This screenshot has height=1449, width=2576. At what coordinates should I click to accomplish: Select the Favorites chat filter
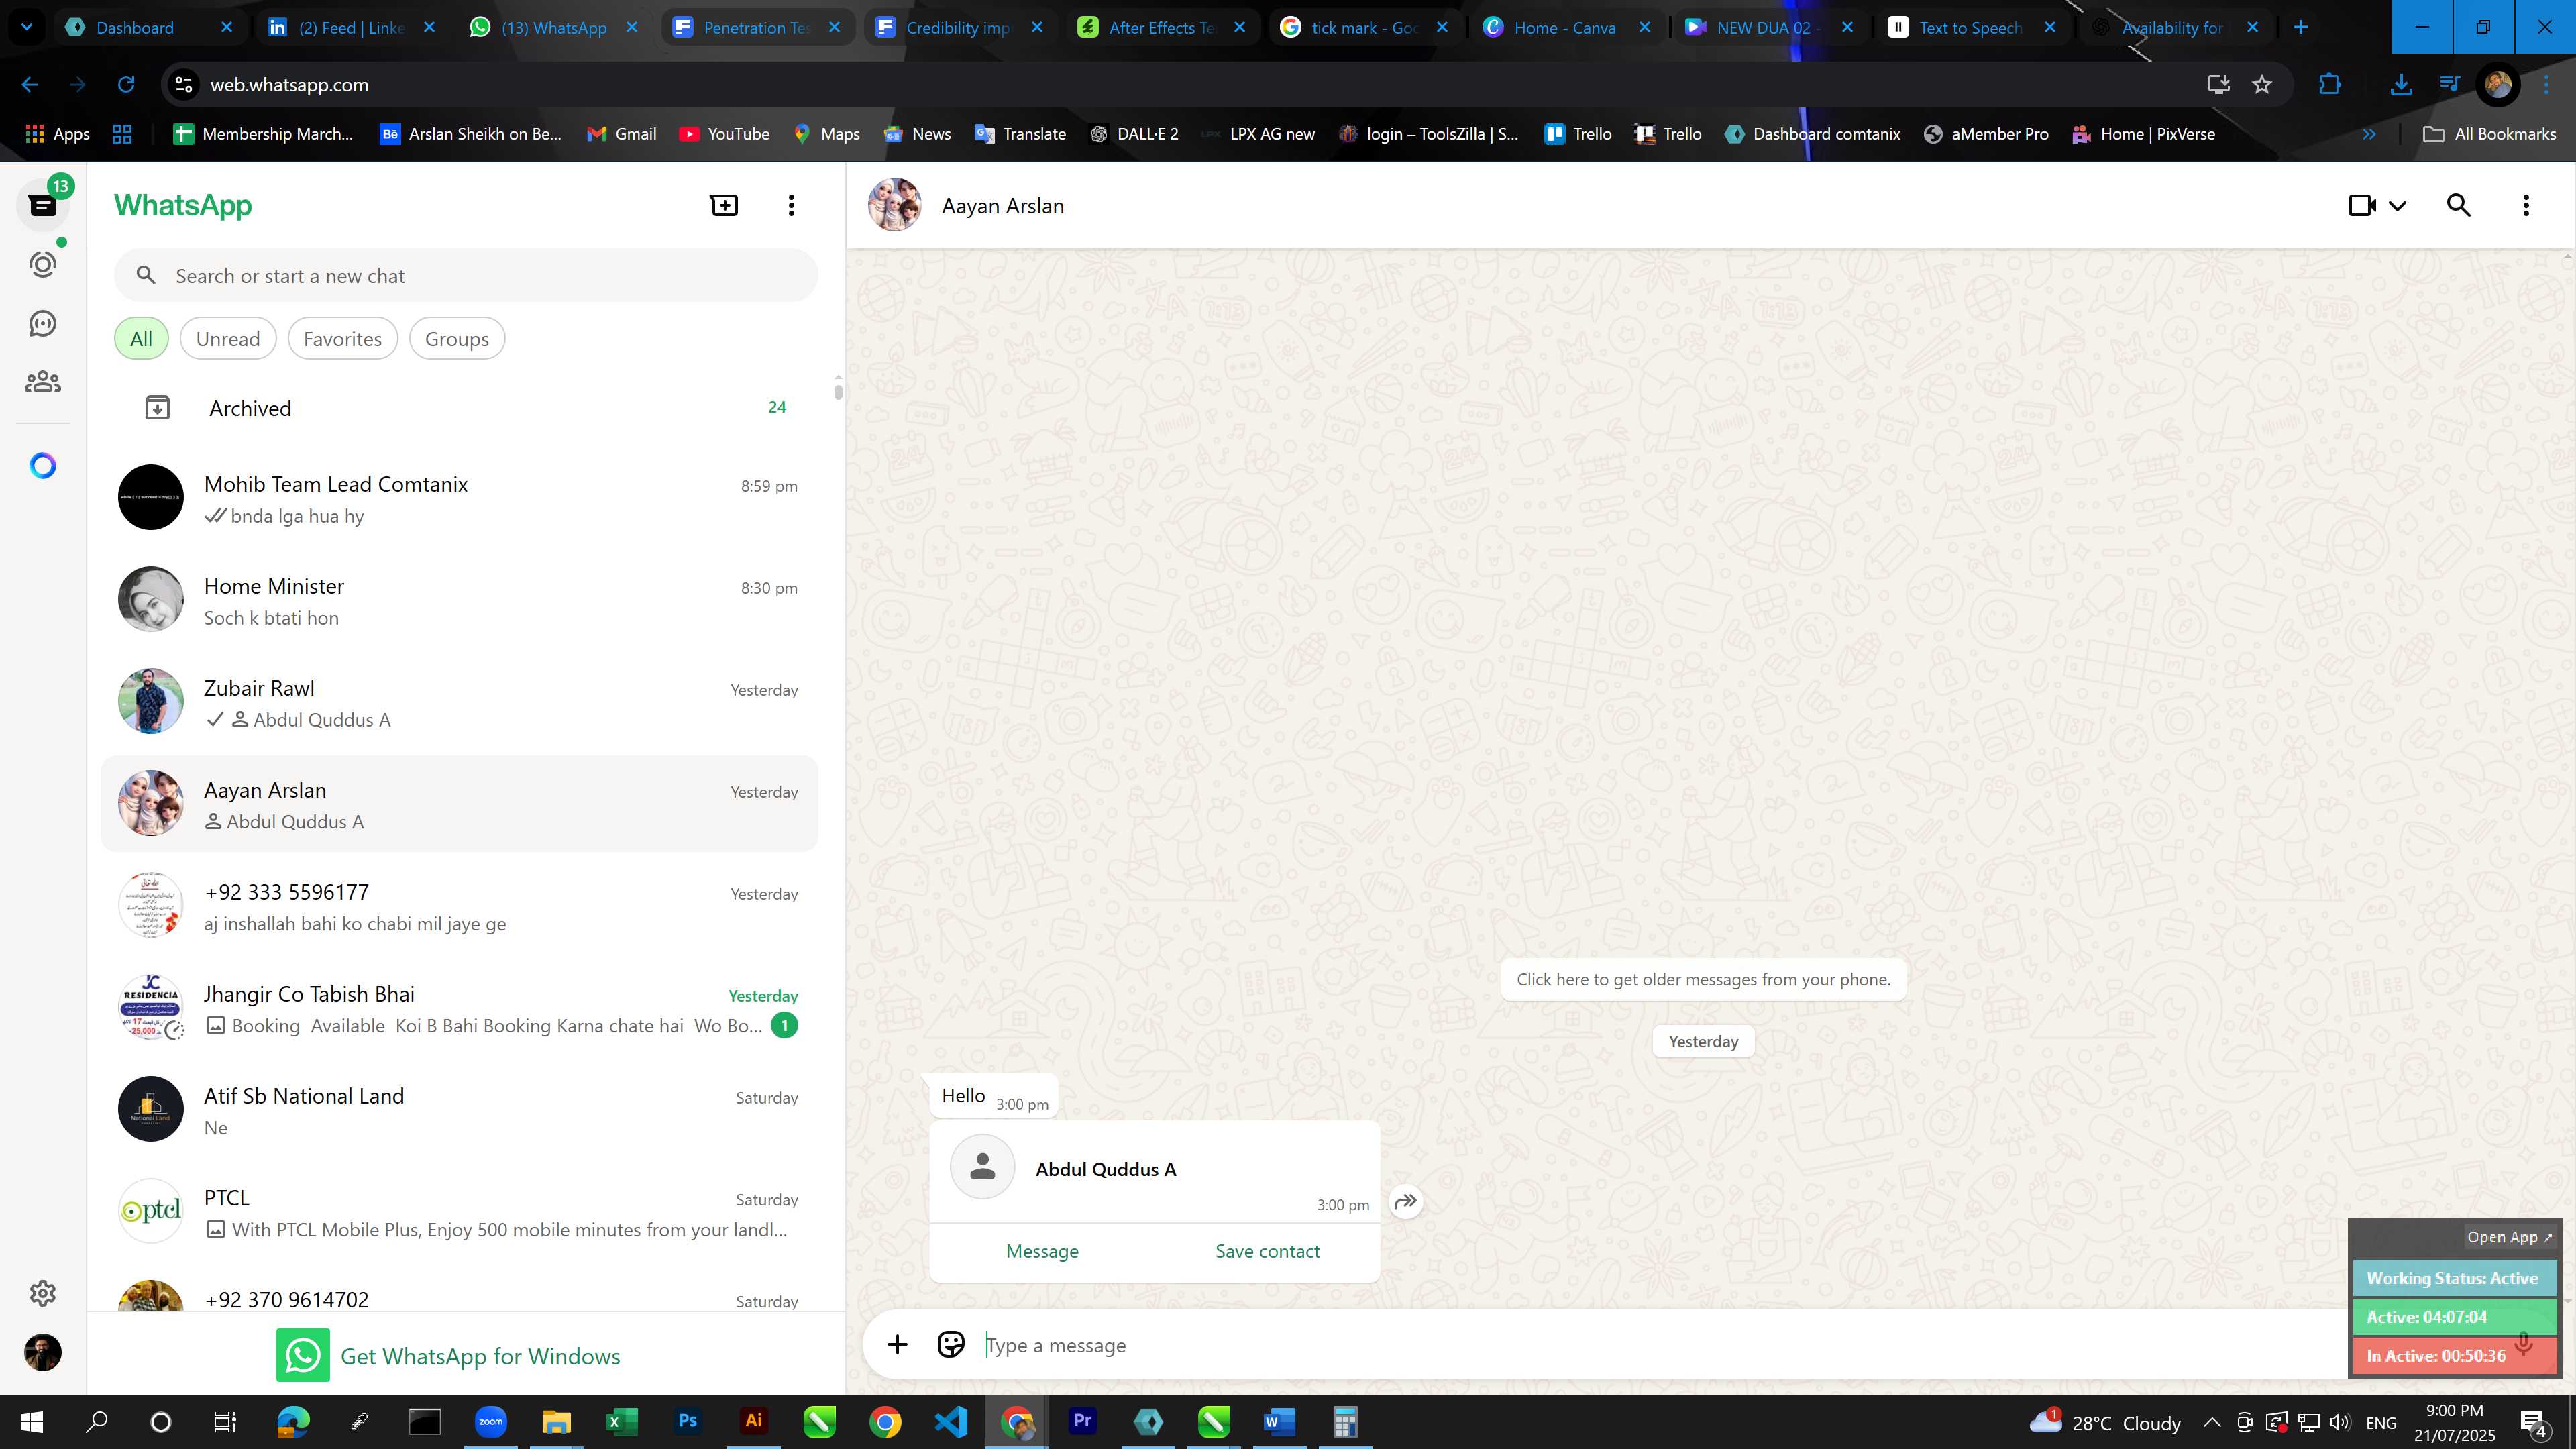[343, 339]
